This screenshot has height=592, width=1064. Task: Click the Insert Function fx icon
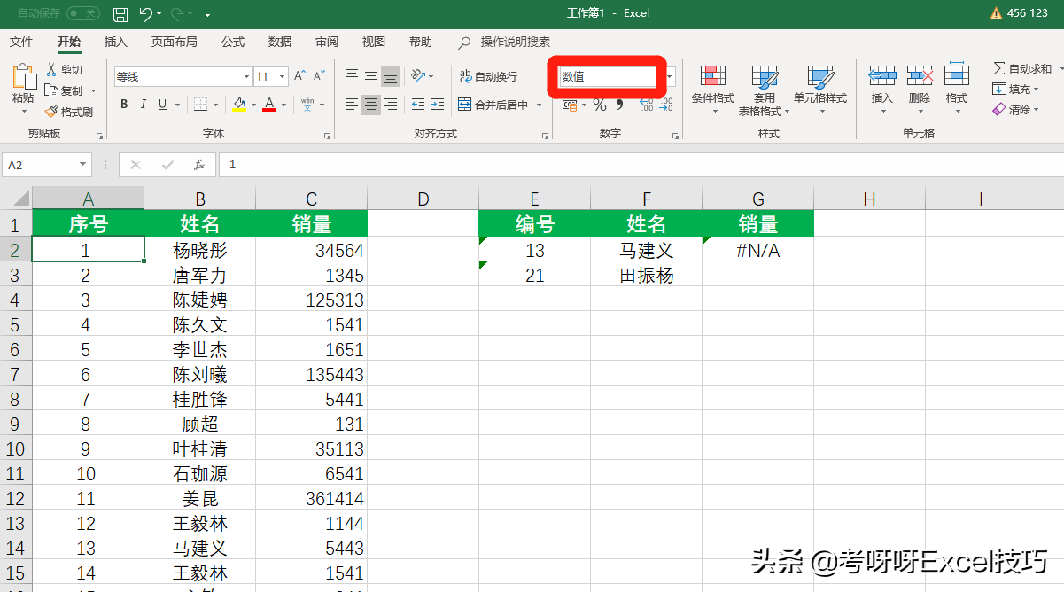[199, 165]
